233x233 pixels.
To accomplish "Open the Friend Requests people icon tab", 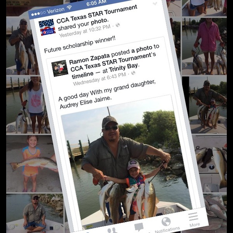I will pyautogui.click(x=112, y=230).
